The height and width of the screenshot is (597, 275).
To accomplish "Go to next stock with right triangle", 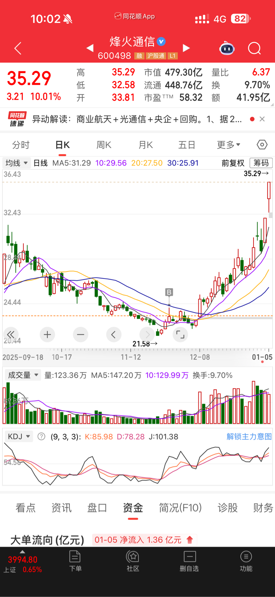I will click(186, 48).
